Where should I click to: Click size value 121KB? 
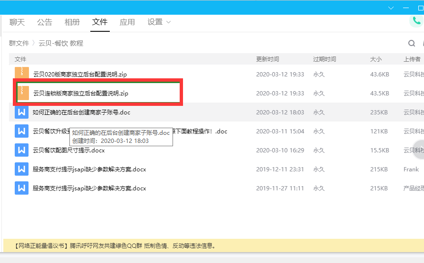(379, 131)
